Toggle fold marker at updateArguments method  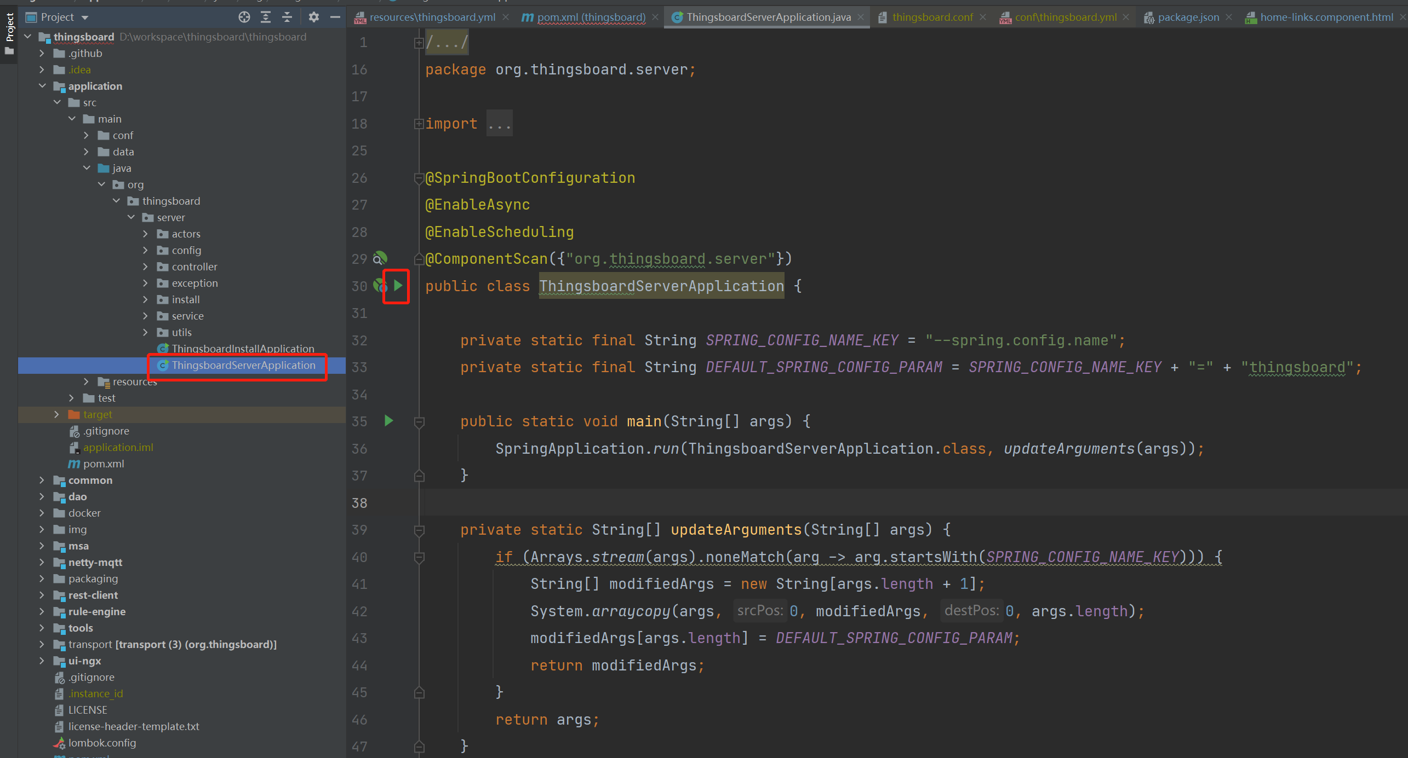coord(419,530)
